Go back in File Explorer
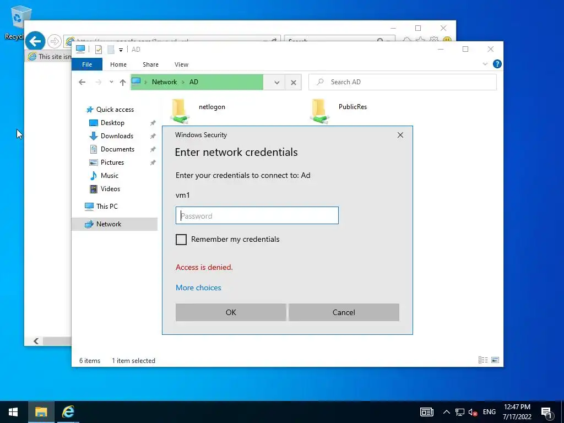564x423 pixels. tap(82, 82)
